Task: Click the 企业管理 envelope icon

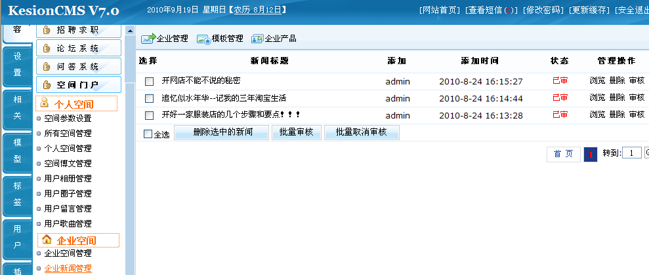Action: pos(148,39)
